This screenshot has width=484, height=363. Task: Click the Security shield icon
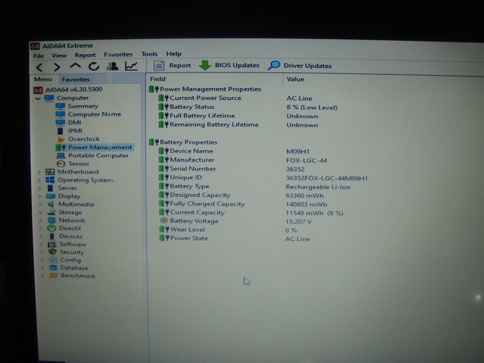point(52,252)
